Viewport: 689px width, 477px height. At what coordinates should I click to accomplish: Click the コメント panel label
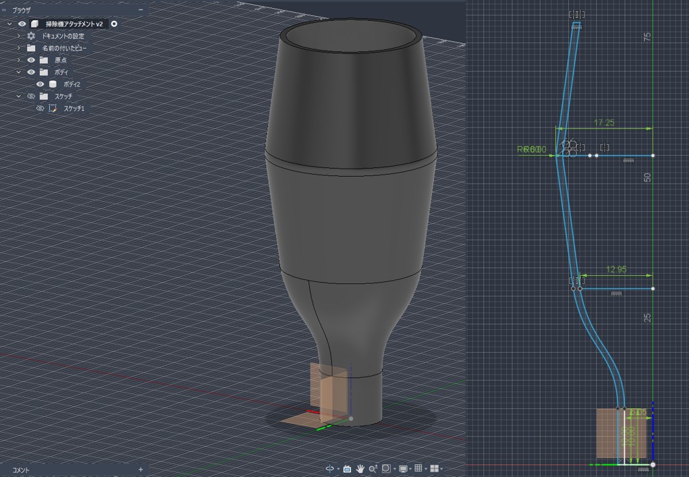[x=21, y=470]
